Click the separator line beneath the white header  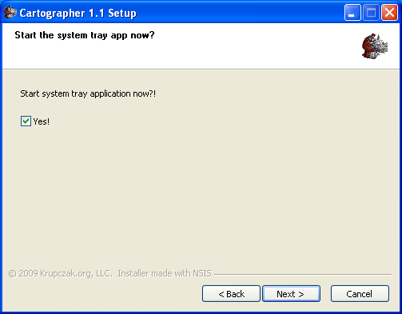[x=201, y=70]
